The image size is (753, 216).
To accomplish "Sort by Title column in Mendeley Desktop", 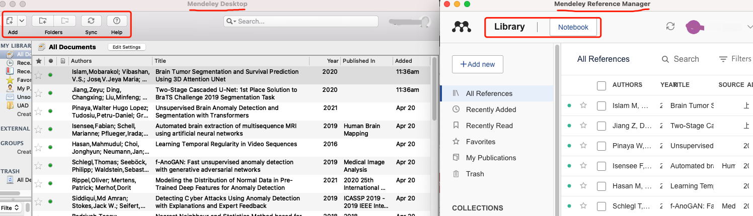I will click(x=231, y=61).
